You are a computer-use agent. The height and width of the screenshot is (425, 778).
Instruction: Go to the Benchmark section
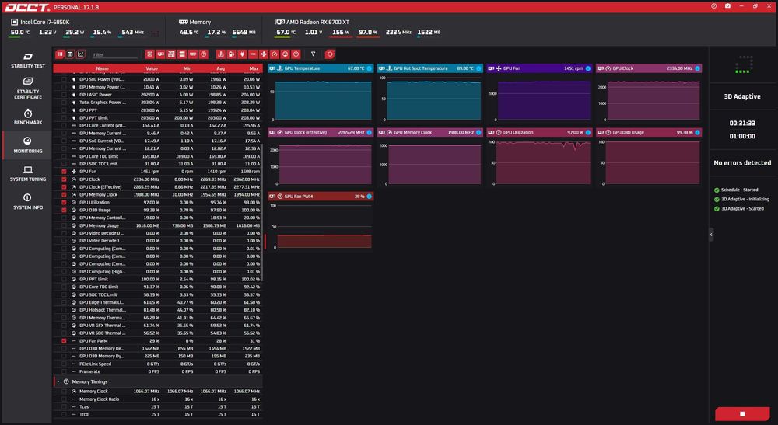click(x=28, y=117)
